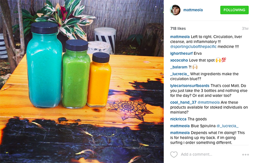Open the three-dots more options menu
Viewport: 255px width, 163px height.
[x=246, y=155]
